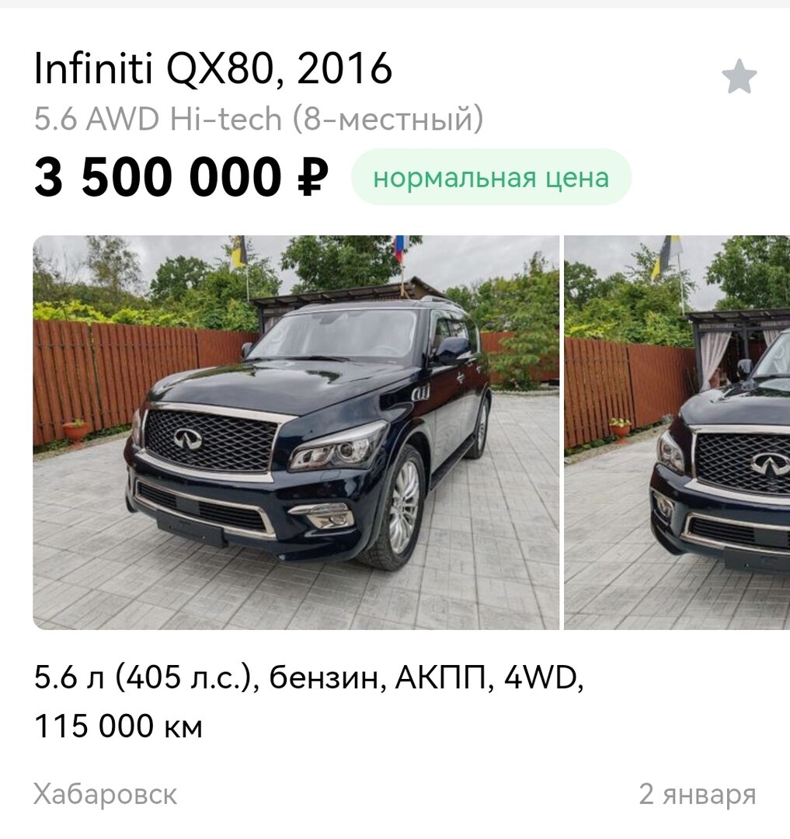
Task: Click the ruble currency symbol in price
Action: click(312, 177)
